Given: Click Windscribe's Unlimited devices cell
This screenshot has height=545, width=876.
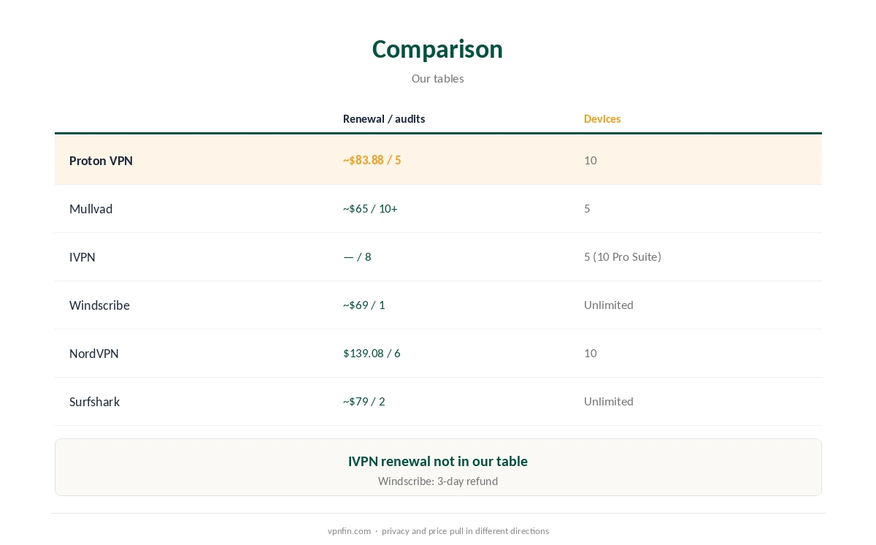Looking at the screenshot, I should tap(608, 305).
